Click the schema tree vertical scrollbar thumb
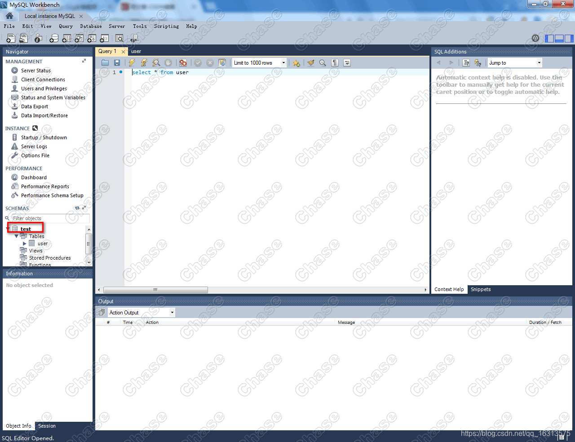Viewport: 575px width, 442px height. click(88, 244)
